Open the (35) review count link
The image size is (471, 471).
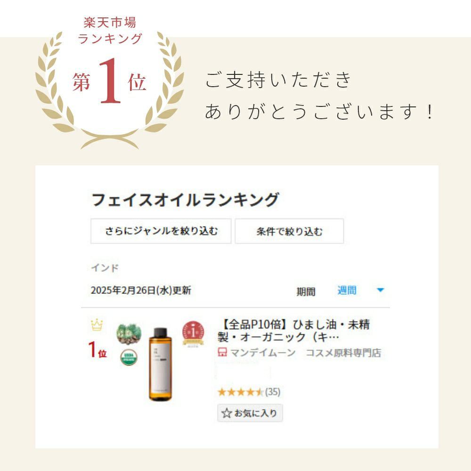pyautogui.click(x=272, y=392)
